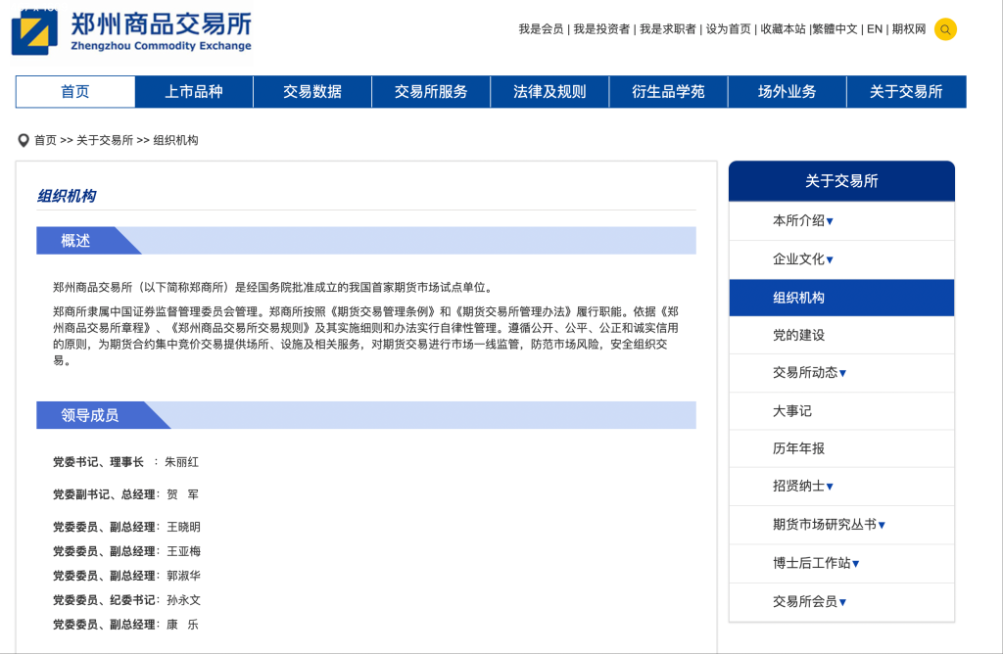Viewport: 1003px width, 654px height.
Task: Go to the 交易数据 navigation tab
Action: click(312, 92)
